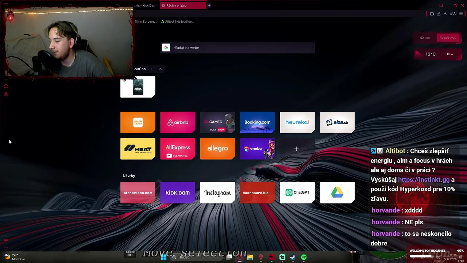The width and height of the screenshot is (467, 263).
Task: Open the Windows Start menu
Action: coord(163,257)
